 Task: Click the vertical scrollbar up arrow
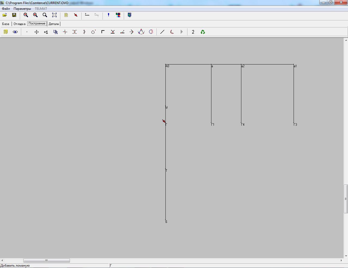(x=346, y=40)
